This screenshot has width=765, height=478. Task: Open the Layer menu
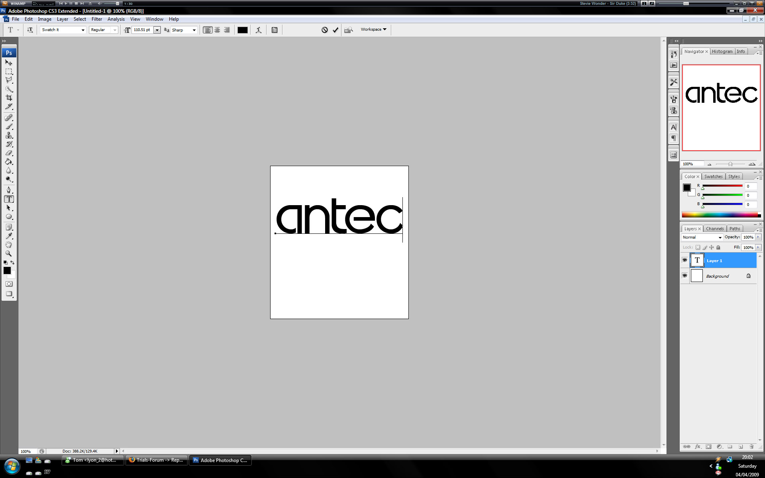pos(63,19)
